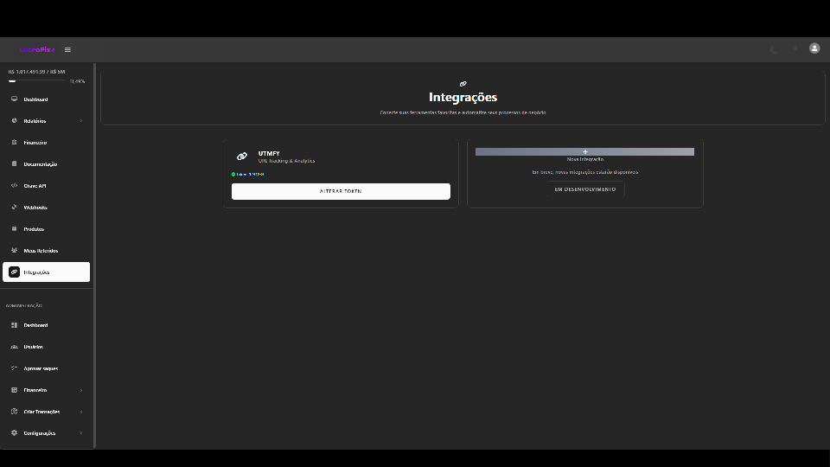This screenshot has height=467, width=830.
Task: Click the Meus Referidos people icon
Action: point(15,251)
